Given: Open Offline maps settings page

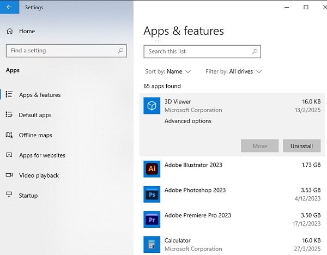Looking at the screenshot, I should point(35,135).
